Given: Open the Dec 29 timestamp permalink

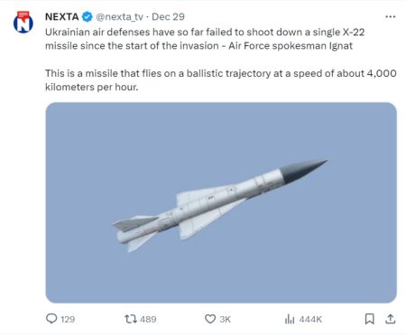Looking at the screenshot, I should click(168, 17).
